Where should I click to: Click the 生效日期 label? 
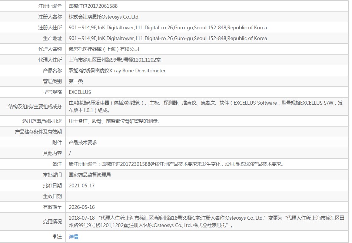click(52, 197)
